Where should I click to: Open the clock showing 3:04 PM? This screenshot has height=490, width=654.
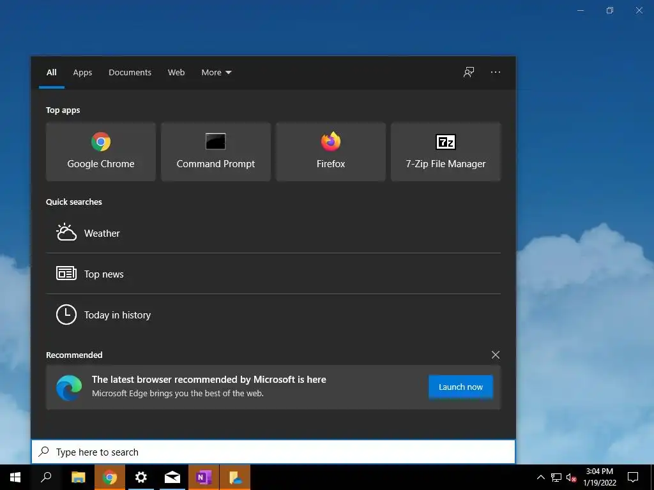[x=599, y=477]
